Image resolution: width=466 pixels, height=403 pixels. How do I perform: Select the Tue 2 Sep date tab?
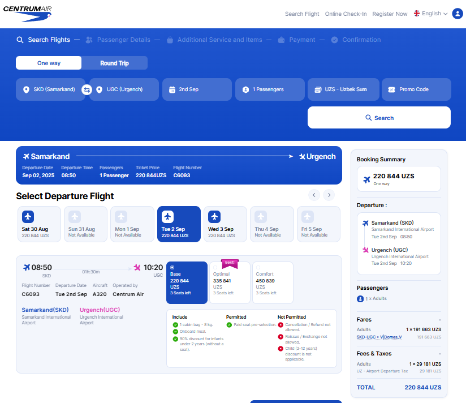click(x=179, y=224)
